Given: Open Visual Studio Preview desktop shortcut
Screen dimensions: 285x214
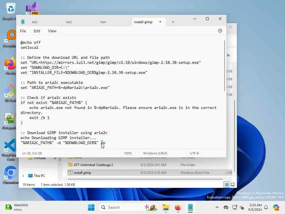Looking at the screenshot, I should pyautogui.click(x=32, y=8).
